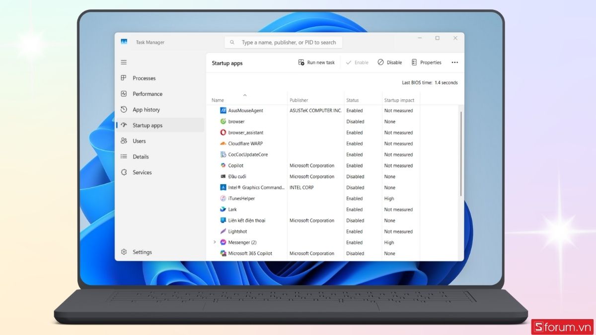Click the Last BIOS time text

430,83
